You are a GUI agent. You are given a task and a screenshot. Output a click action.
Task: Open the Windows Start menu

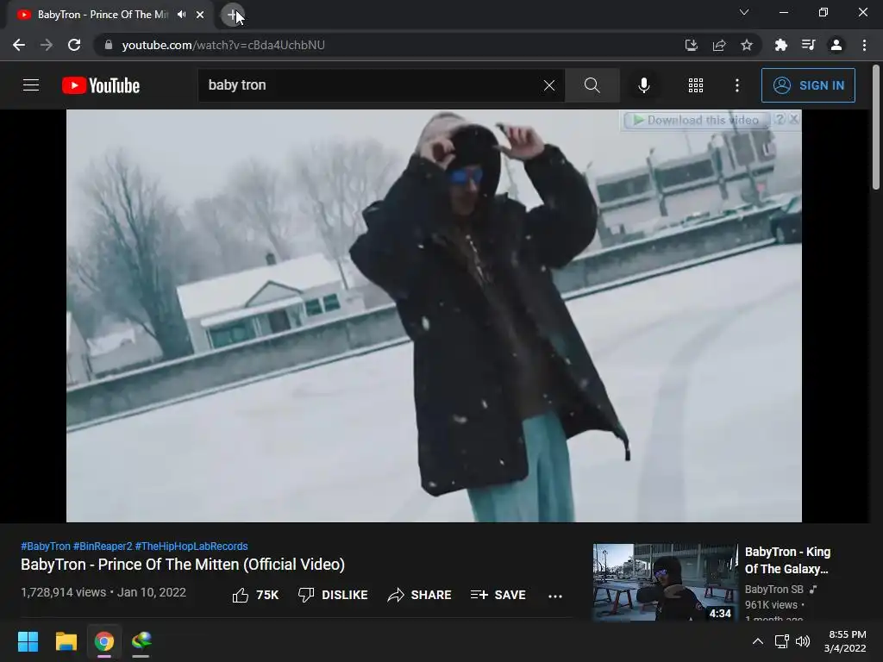click(28, 641)
